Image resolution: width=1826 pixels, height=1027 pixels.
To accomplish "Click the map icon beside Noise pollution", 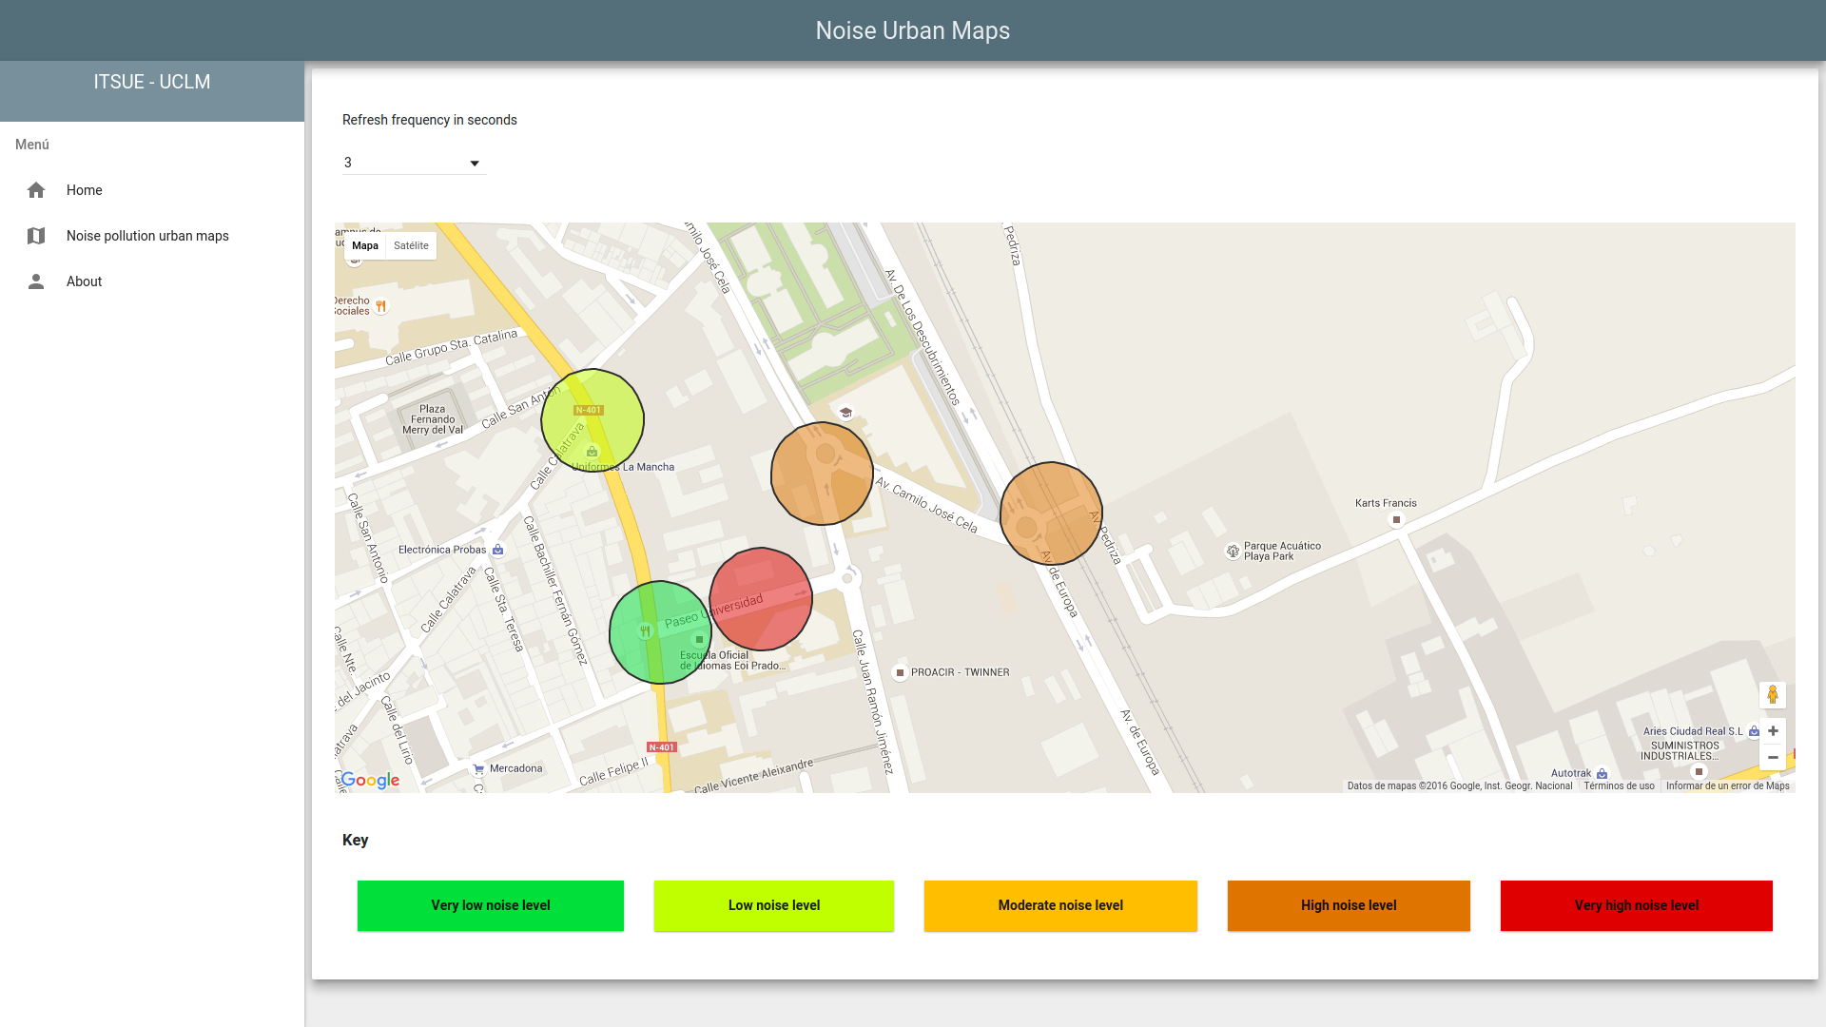I will [x=36, y=236].
